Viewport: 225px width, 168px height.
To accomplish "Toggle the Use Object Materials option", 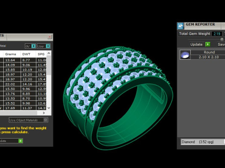I will click(29, 120).
